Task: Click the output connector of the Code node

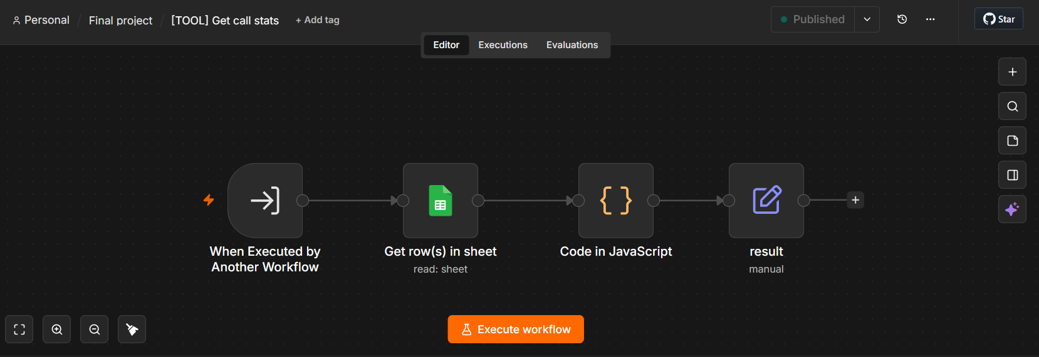Action: coord(654,201)
